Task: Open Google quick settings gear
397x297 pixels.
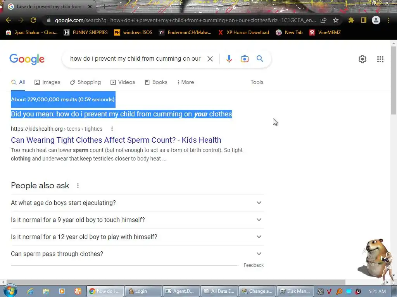Action: (x=362, y=59)
